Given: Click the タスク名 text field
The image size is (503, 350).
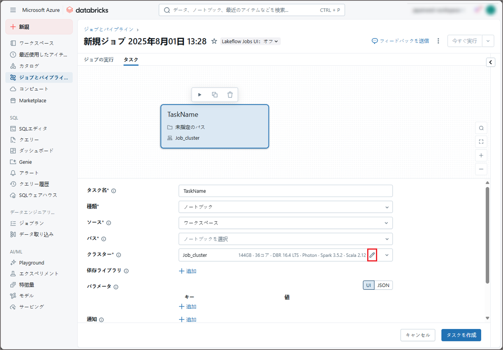Looking at the screenshot, I should point(285,191).
